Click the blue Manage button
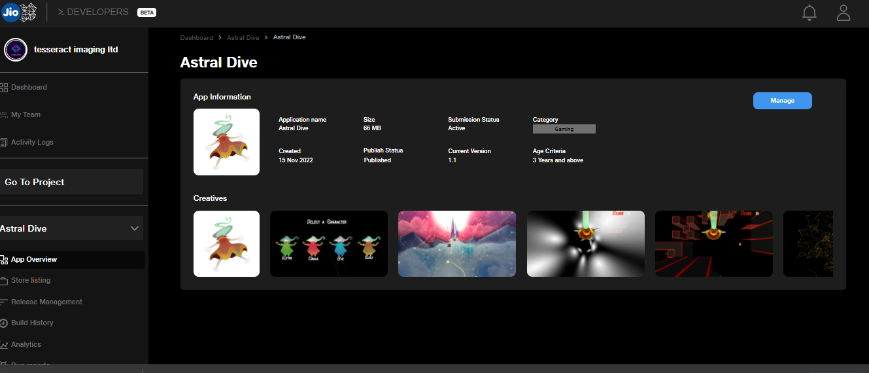The height and width of the screenshot is (373, 869). click(x=782, y=101)
